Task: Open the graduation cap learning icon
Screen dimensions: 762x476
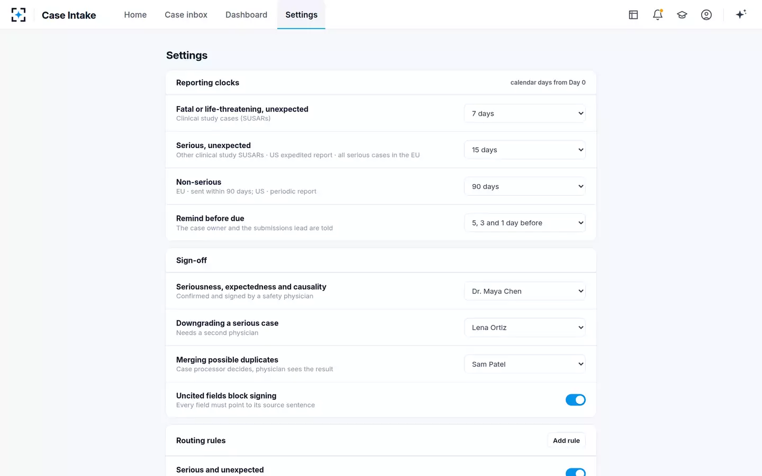Action: [x=682, y=15]
